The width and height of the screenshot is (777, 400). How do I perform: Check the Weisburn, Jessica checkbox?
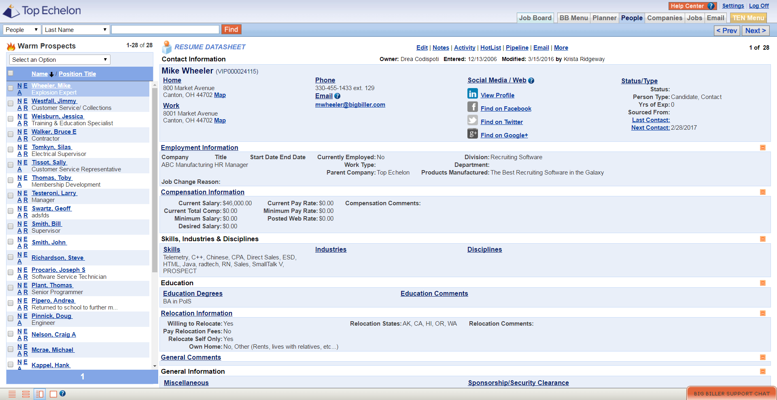click(x=11, y=119)
